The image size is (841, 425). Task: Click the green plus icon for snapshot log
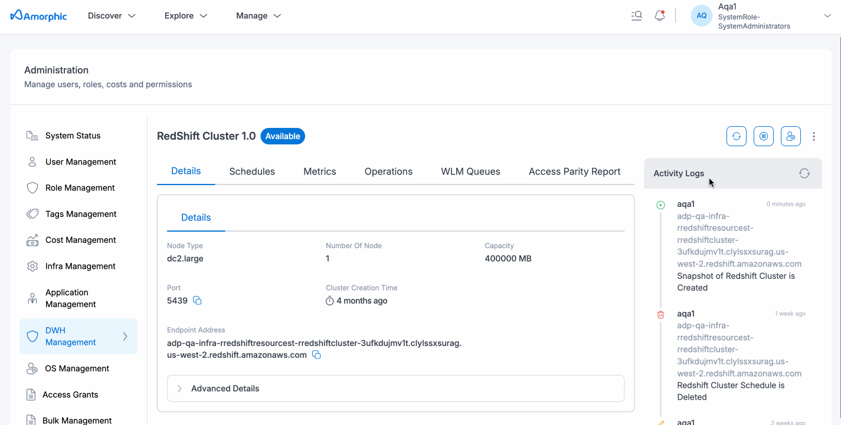660,205
